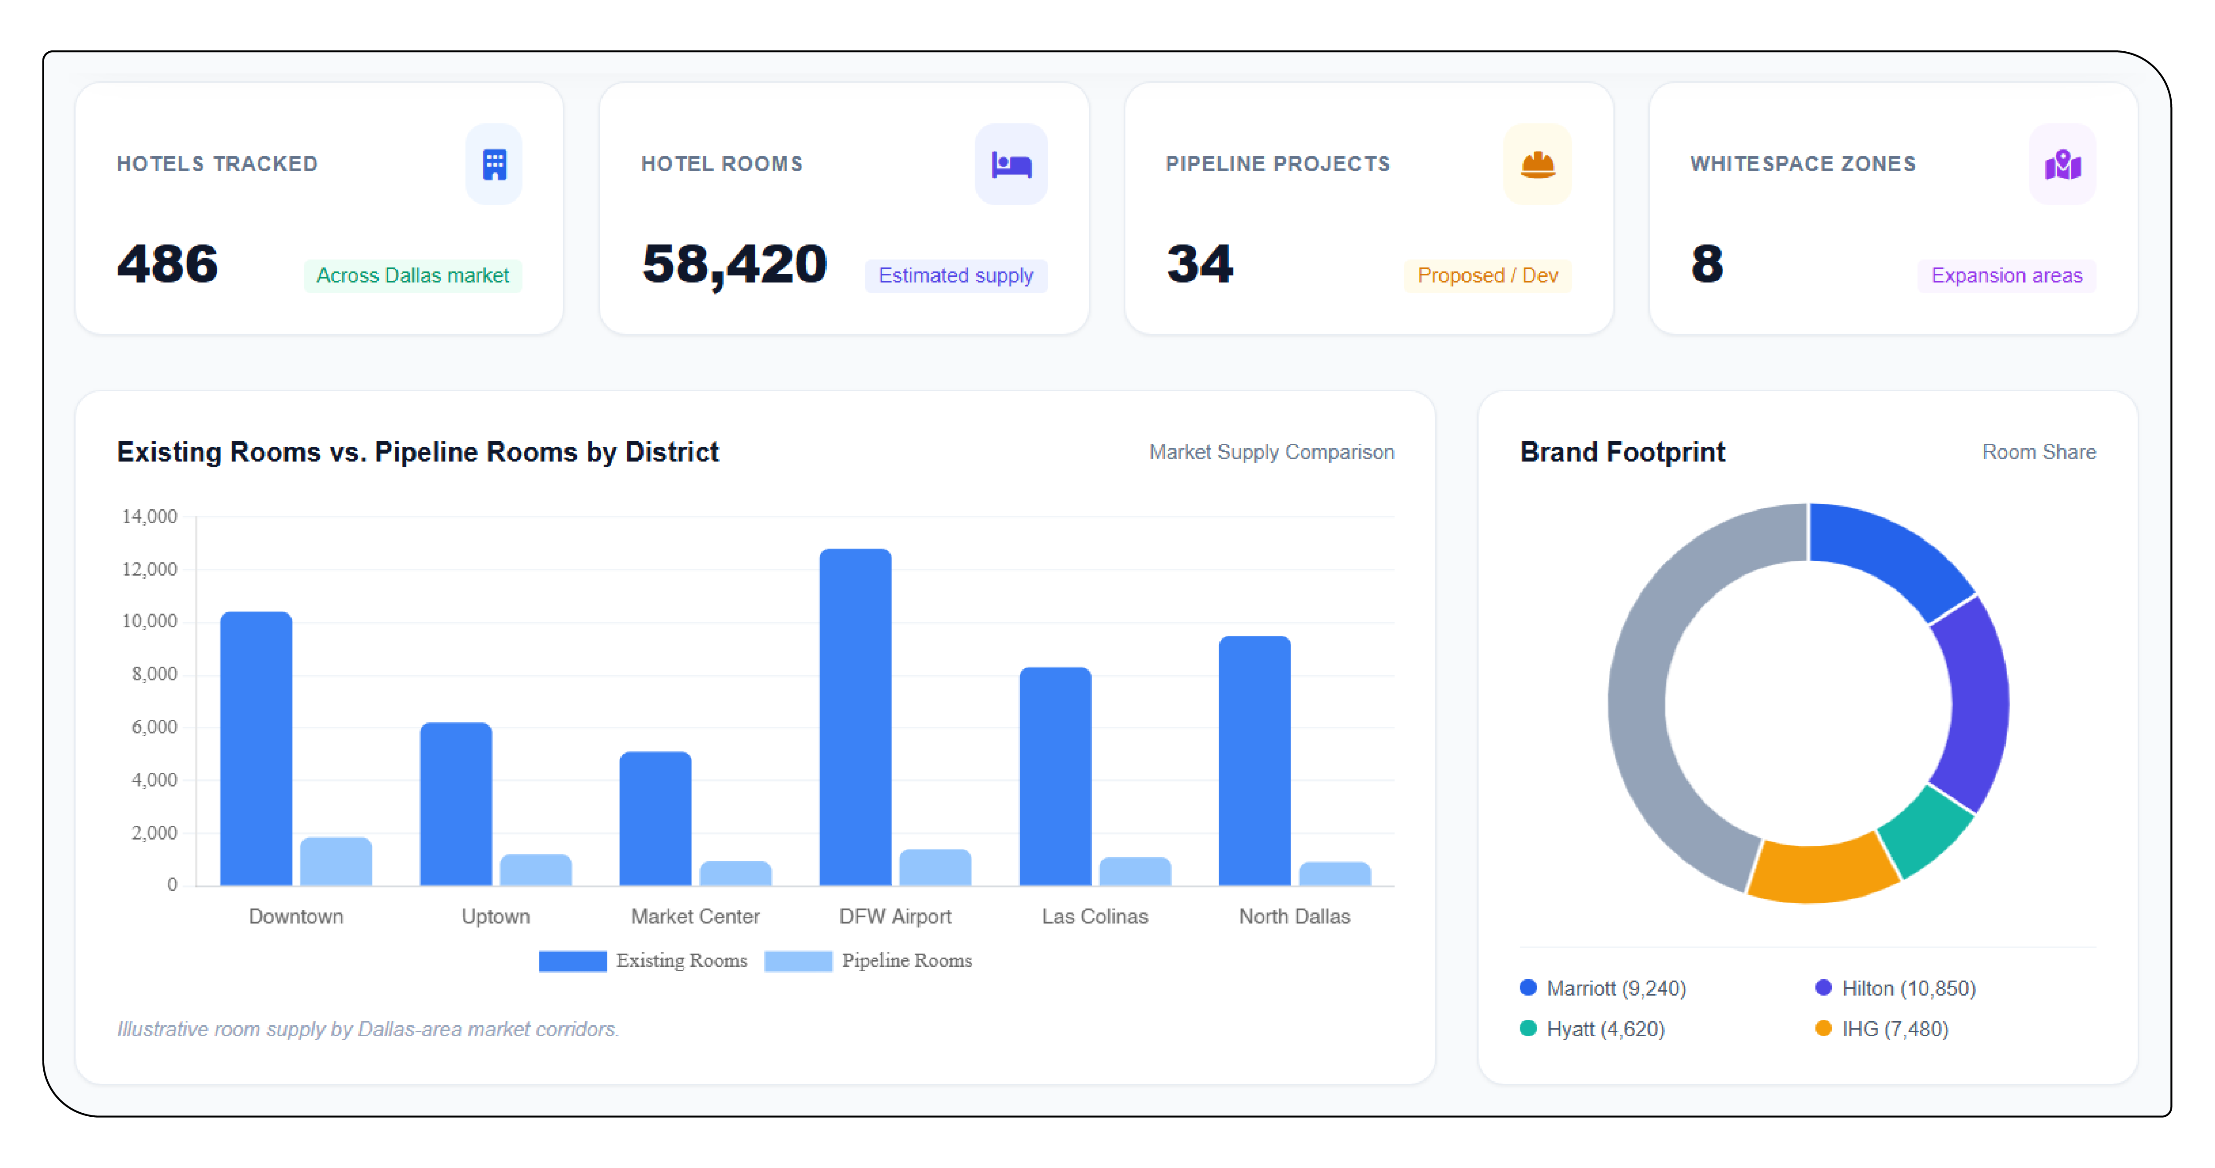Click the Market Center existing rooms bar
This screenshot has width=2215, height=1168.
tap(655, 818)
